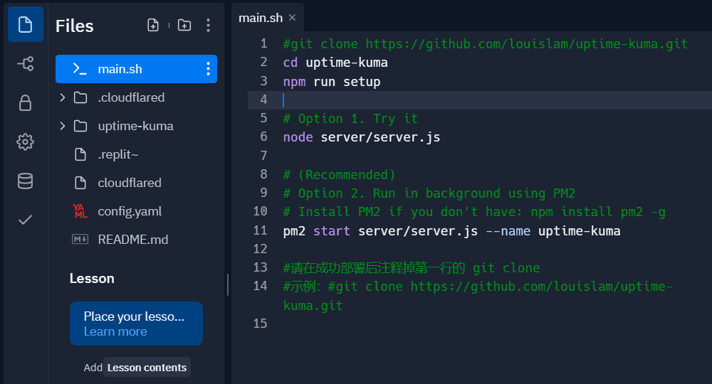
Task: Open the Database sidebar icon
Action: point(25,181)
